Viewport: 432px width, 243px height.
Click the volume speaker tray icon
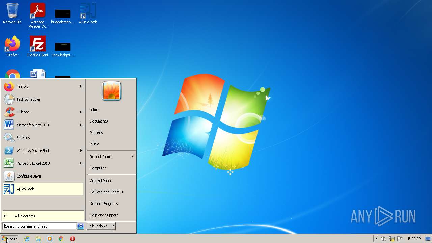[x=384, y=239]
